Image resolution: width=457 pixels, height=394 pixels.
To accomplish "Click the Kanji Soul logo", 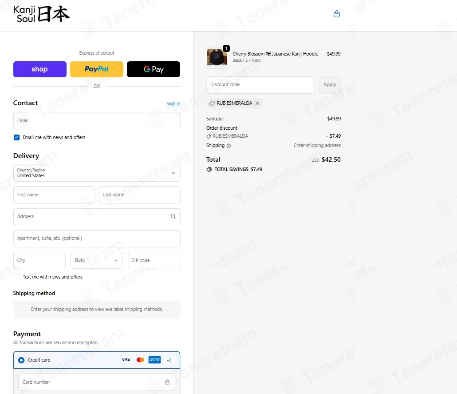I will click(x=41, y=14).
